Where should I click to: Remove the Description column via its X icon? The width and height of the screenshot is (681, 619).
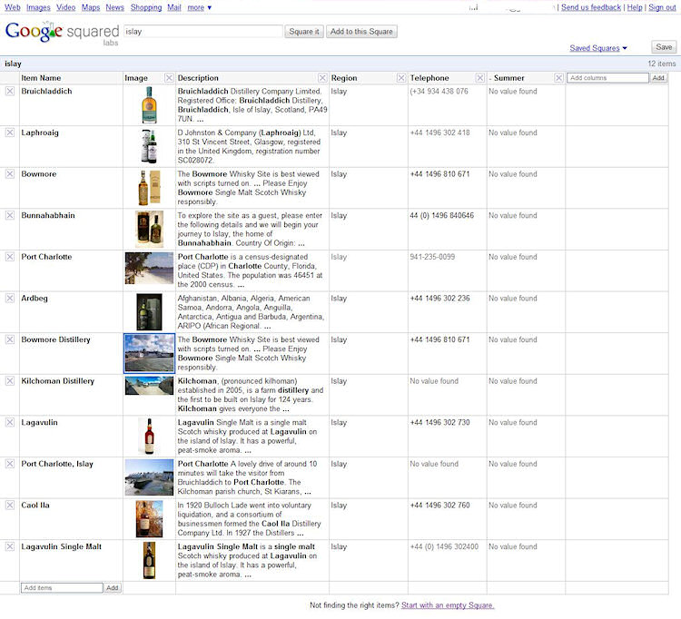pyautogui.click(x=322, y=78)
